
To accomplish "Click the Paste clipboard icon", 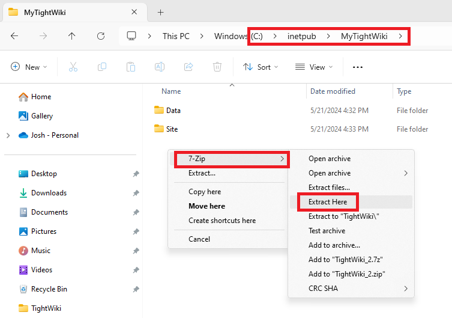I will coord(130,67).
